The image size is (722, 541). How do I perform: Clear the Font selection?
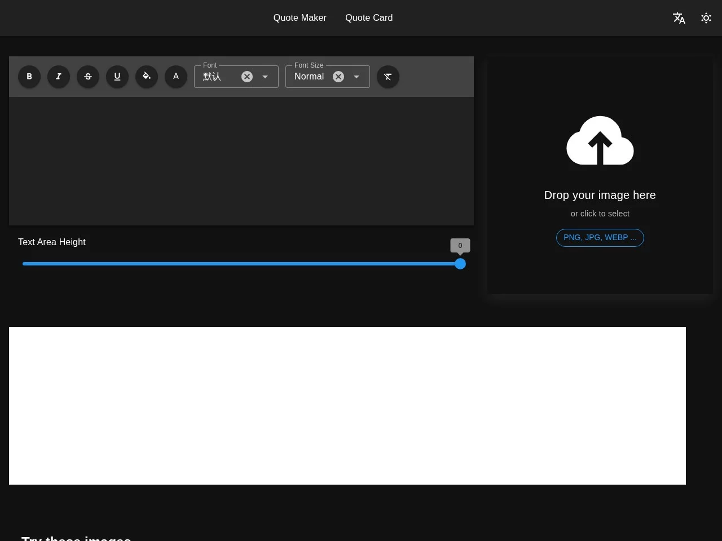[247, 77]
